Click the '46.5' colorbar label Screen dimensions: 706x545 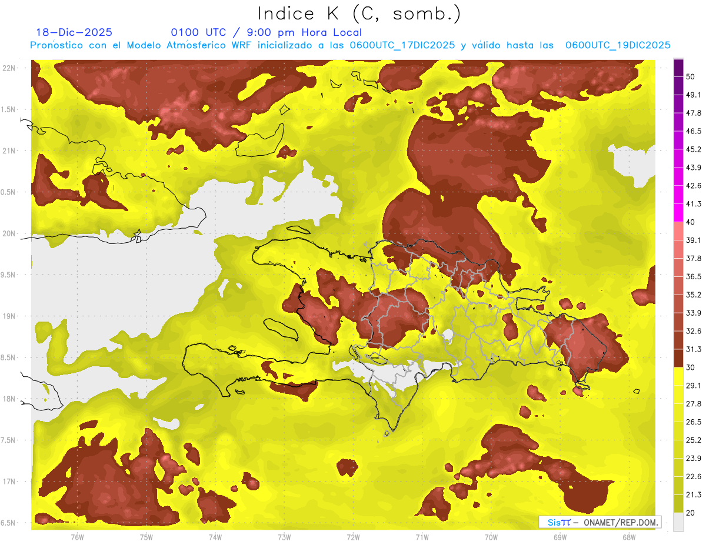(x=694, y=131)
